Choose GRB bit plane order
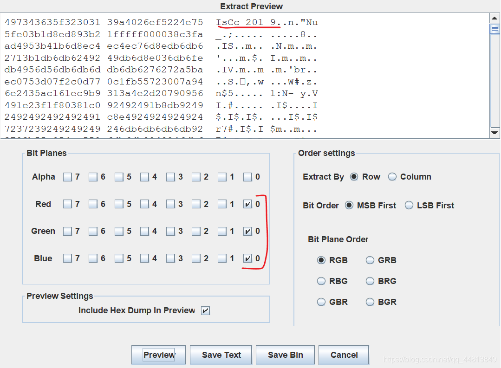Image resolution: width=501 pixels, height=368 pixels. tap(370, 260)
